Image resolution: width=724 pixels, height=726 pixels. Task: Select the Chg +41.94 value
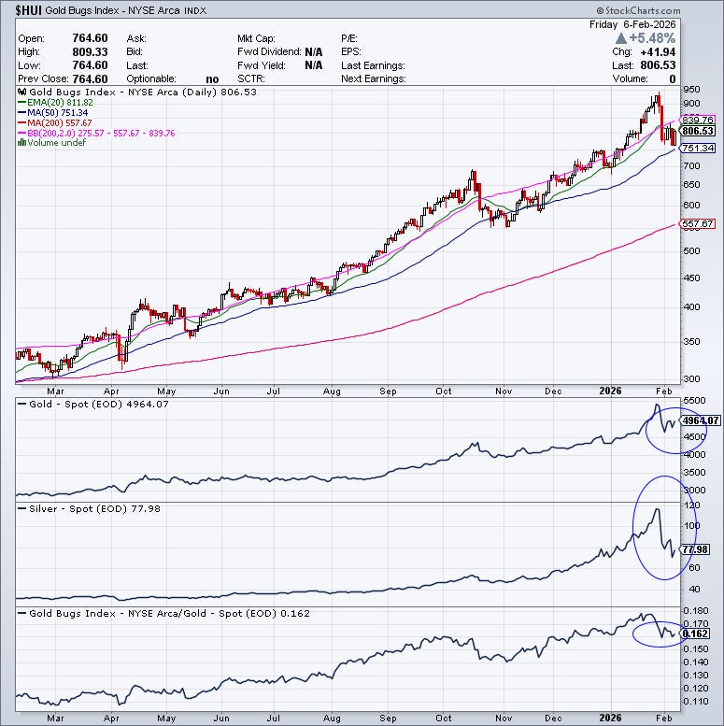(x=658, y=52)
